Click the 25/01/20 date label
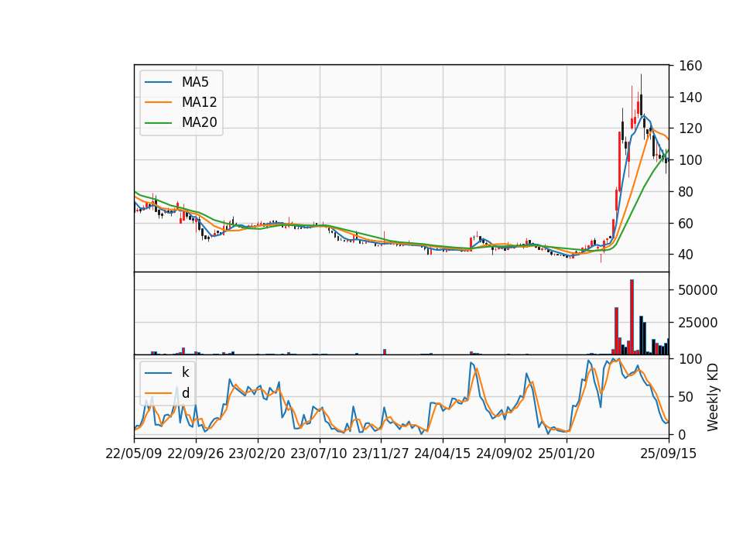 (567, 454)
